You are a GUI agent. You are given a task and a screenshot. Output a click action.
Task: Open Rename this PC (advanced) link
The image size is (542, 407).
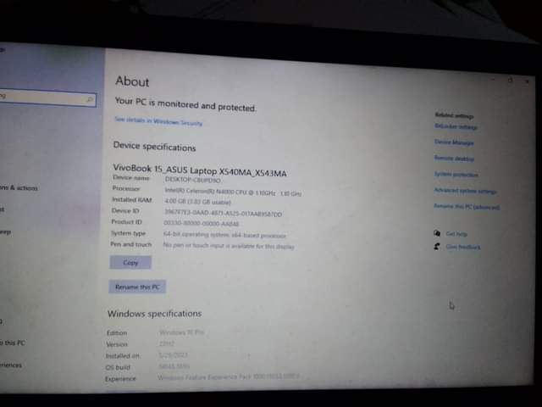467,207
